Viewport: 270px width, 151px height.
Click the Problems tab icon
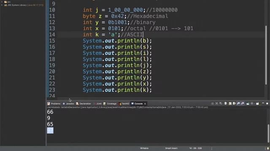[x=49, y=104]
